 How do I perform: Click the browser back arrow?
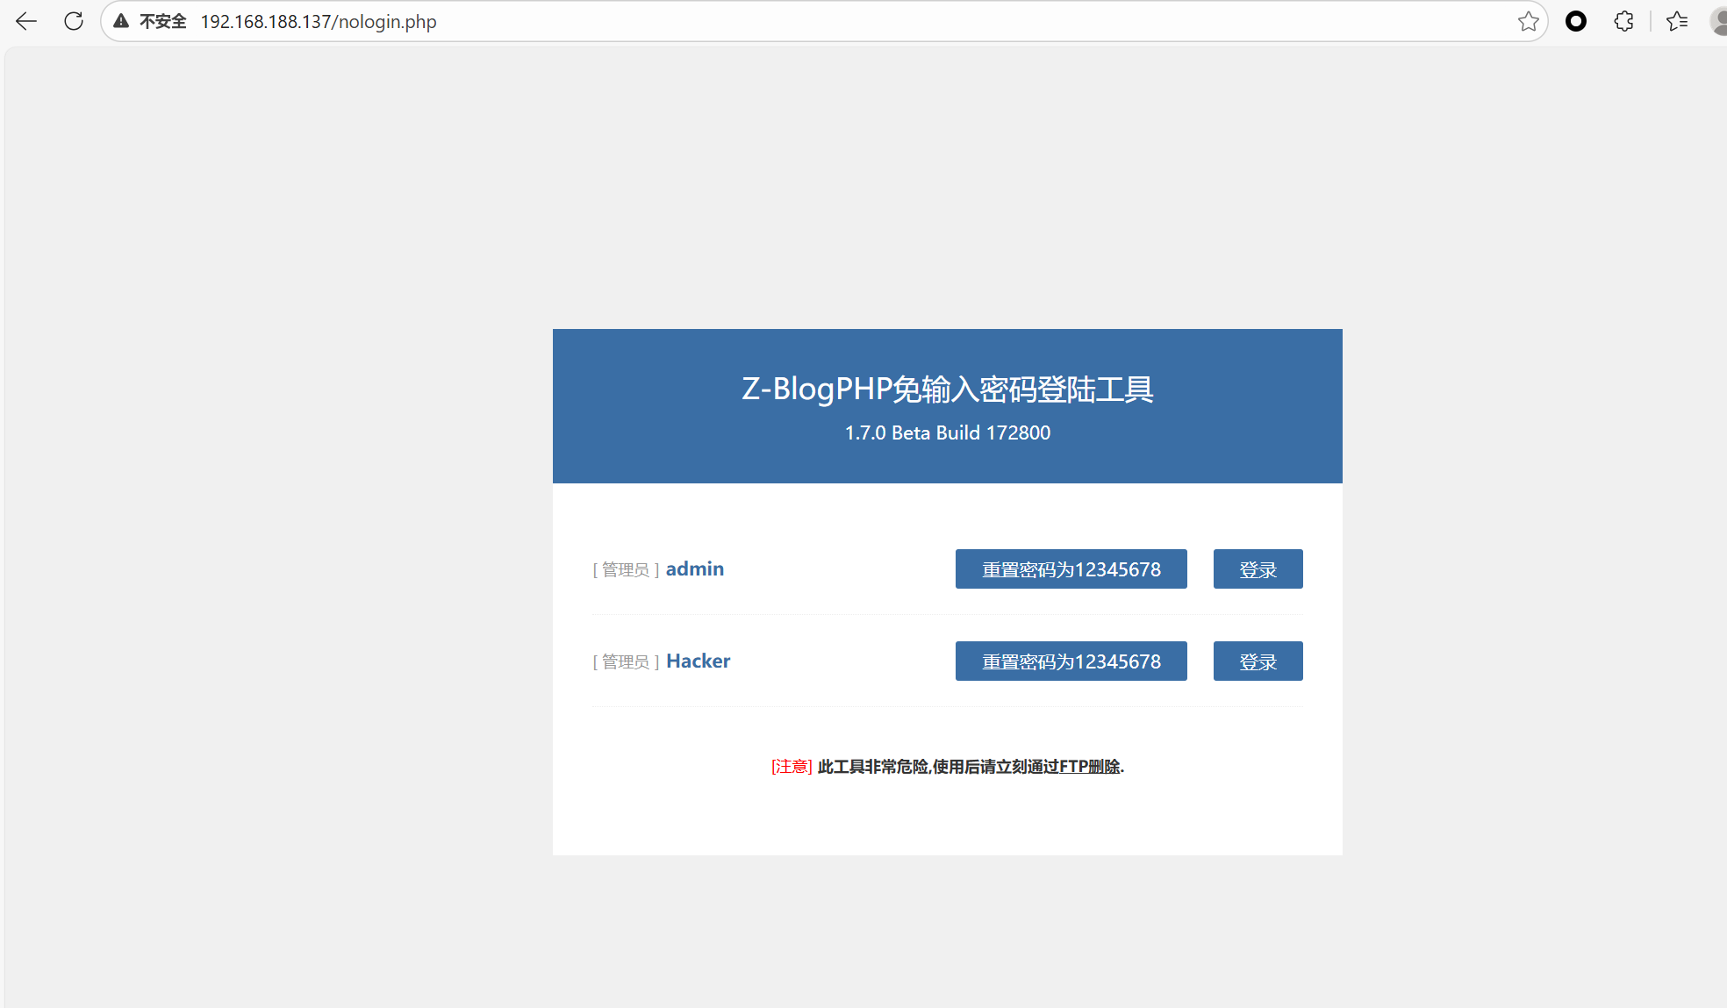tap(26, 21)
